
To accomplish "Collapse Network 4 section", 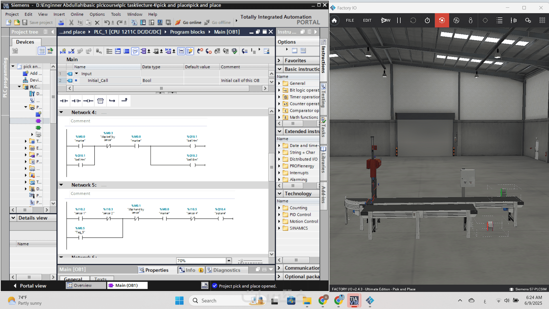I will 61,112.
